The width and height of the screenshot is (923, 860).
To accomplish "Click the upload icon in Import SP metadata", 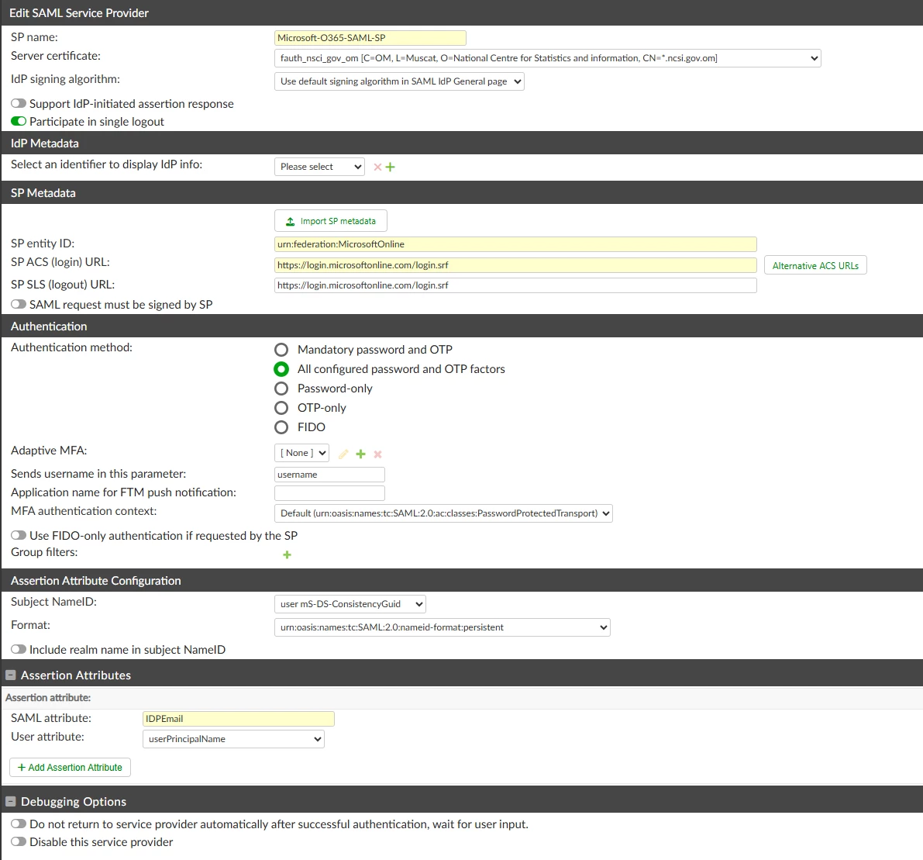I will tap(290, 222).
